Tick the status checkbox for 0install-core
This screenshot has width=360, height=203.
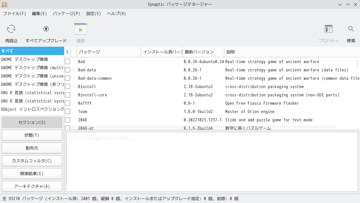point(68,95)
